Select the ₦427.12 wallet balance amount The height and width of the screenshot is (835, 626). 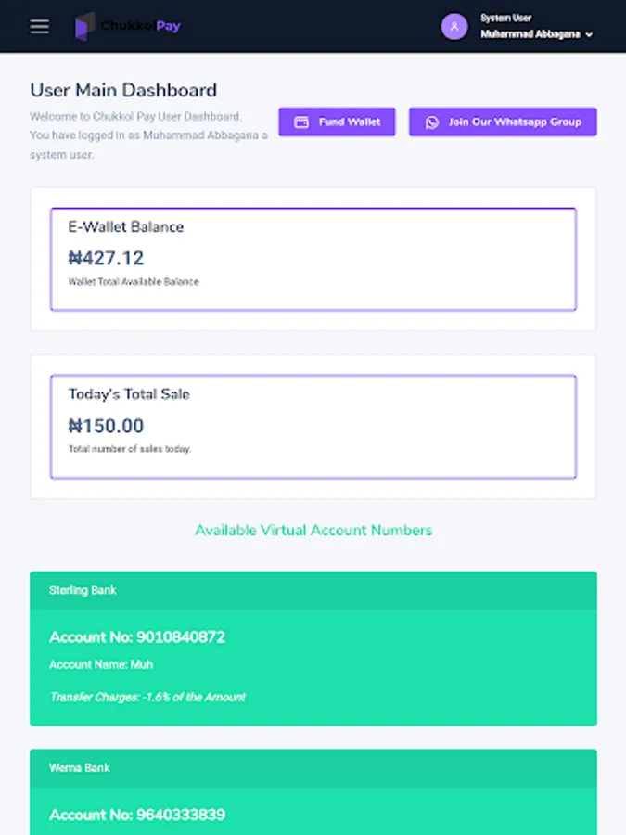click(106, 259)
